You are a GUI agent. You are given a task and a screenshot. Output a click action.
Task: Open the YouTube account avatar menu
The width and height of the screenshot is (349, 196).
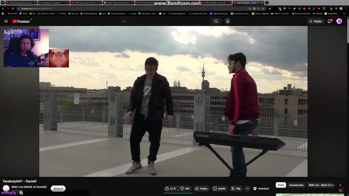[339, 21]
